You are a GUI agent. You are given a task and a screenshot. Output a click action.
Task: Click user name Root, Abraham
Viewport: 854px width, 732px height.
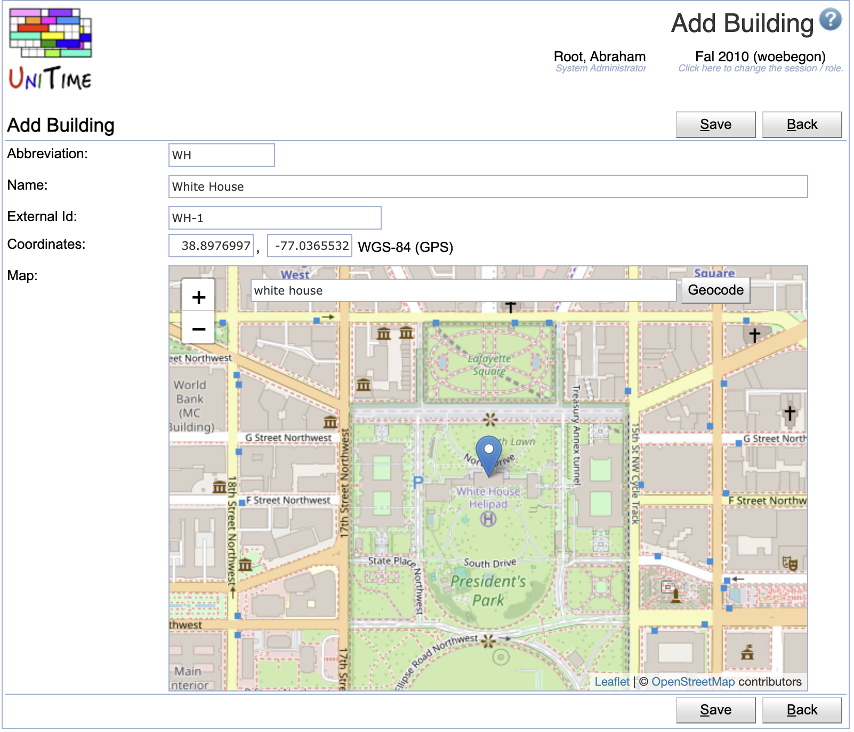tap(600, 57)
